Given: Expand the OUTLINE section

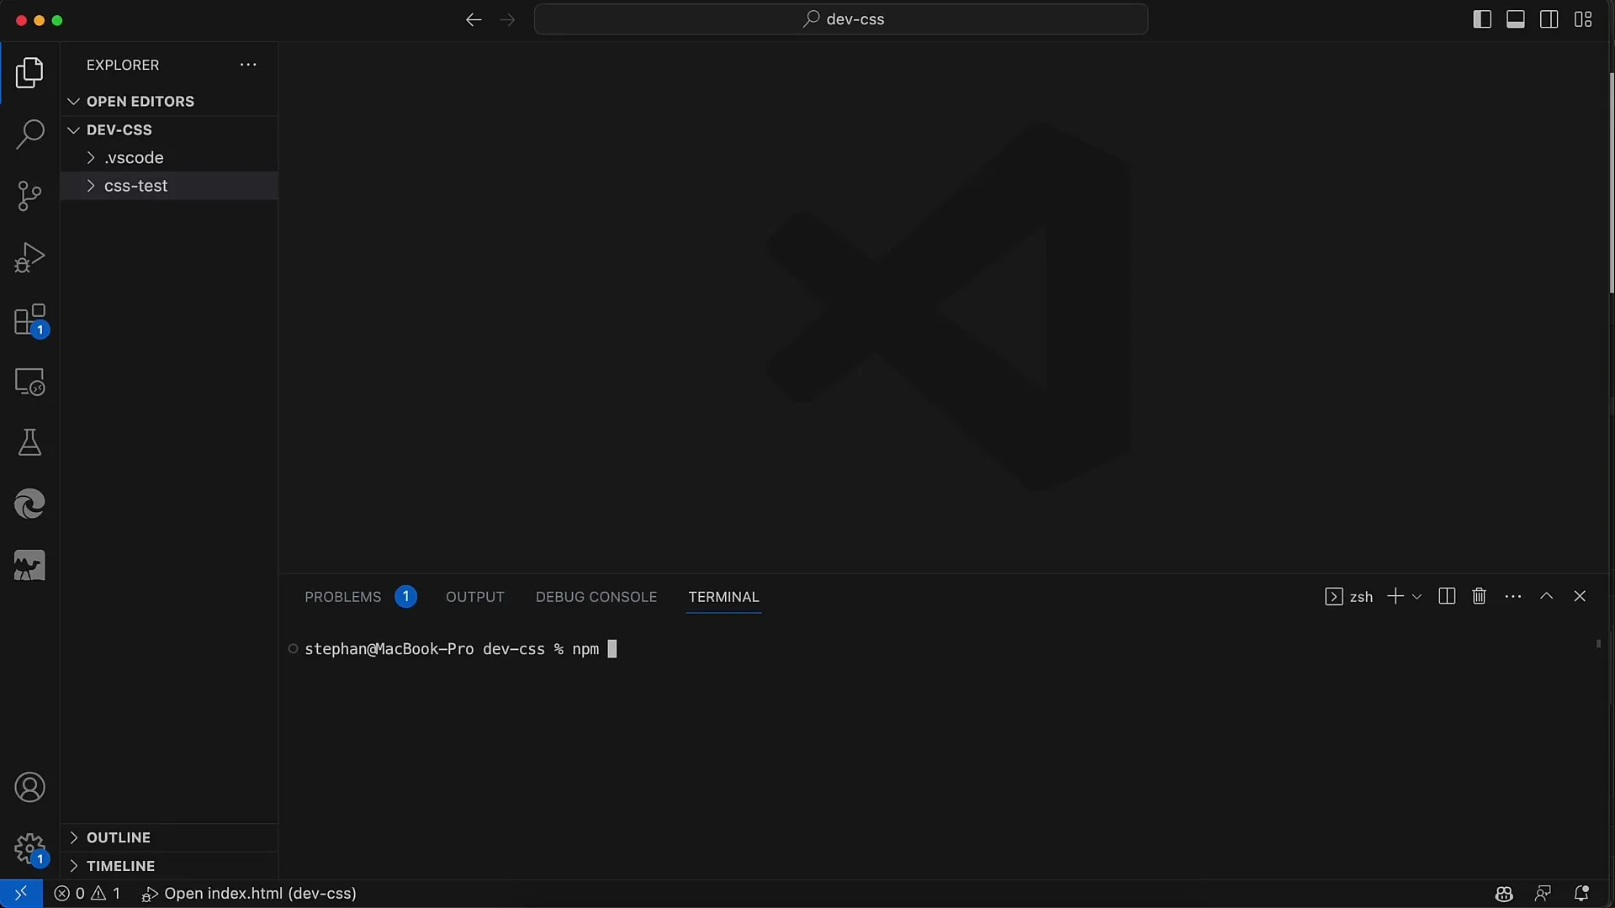Looking at the screenshot, I should pos(169,837).
